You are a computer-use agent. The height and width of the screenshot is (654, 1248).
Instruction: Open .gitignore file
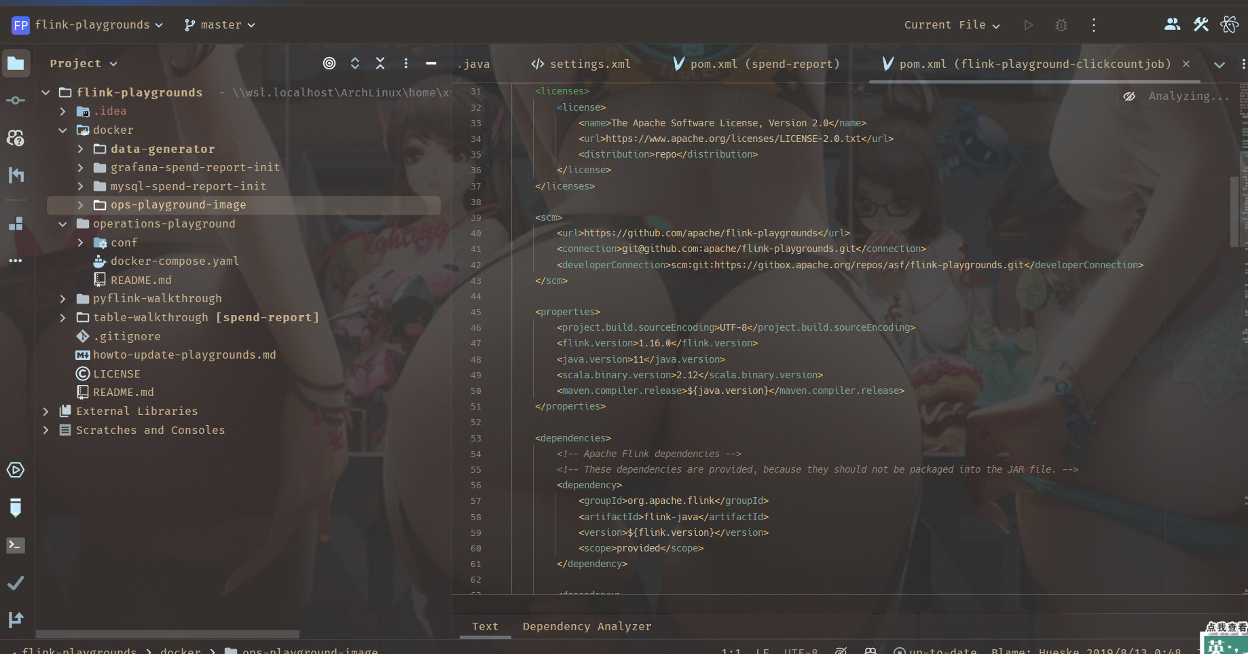point(126,336)
